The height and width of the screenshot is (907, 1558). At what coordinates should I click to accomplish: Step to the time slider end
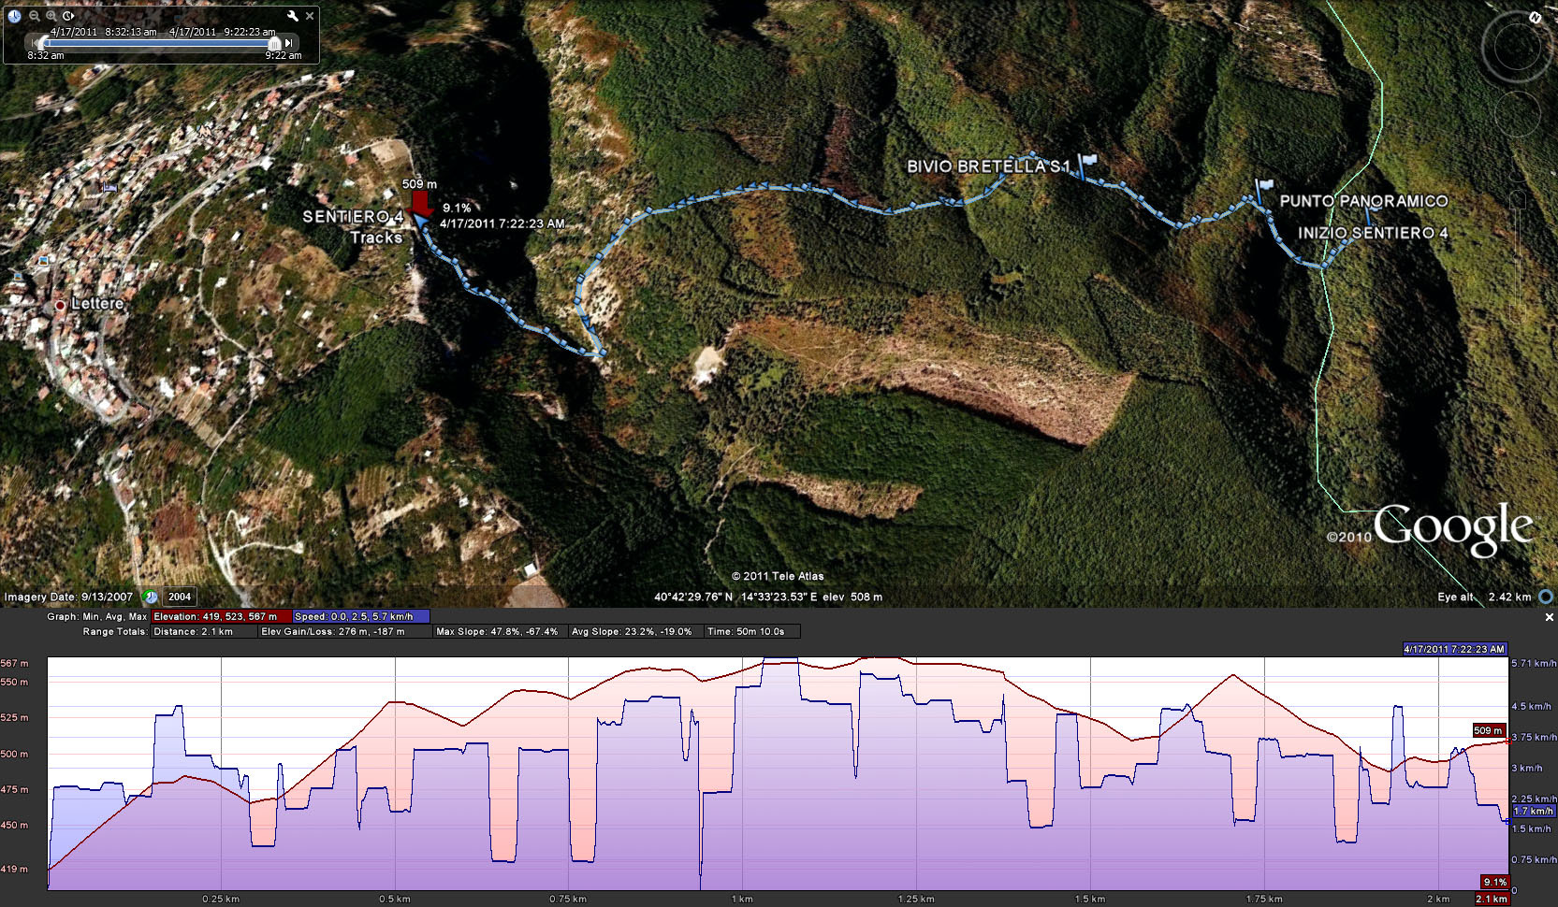(289, 43)
